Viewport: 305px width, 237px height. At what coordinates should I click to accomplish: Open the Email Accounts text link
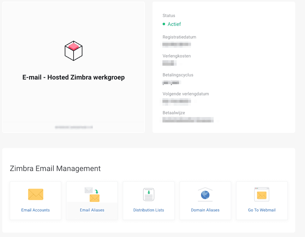click(x=35, y=210)
